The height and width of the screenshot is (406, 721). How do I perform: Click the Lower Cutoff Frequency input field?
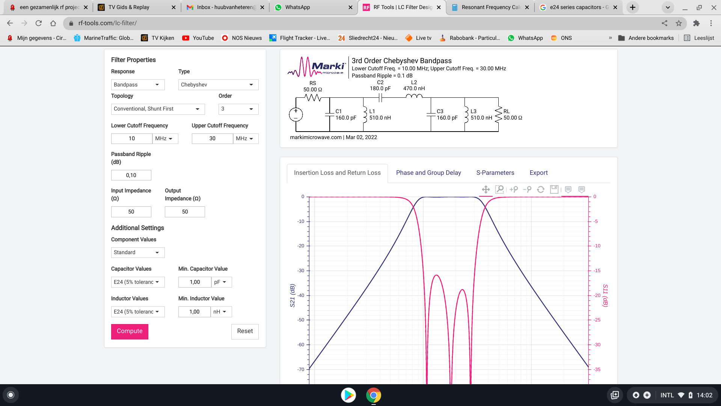[x=132, y=139]
